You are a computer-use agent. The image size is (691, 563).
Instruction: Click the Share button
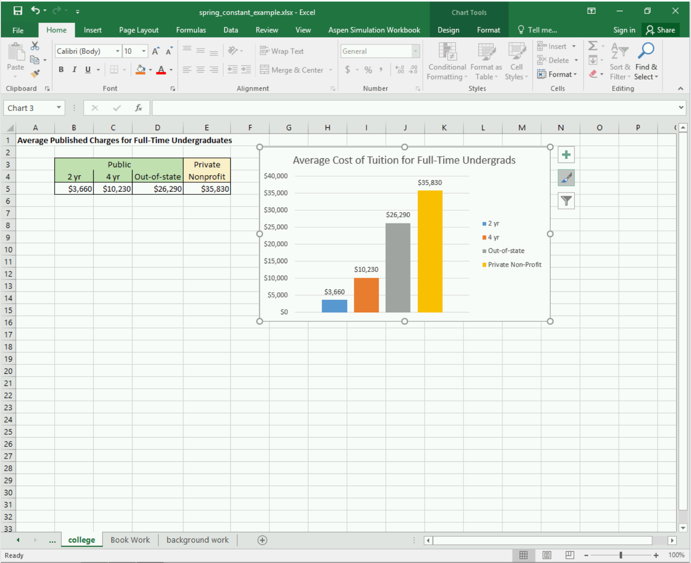(661, 30)
